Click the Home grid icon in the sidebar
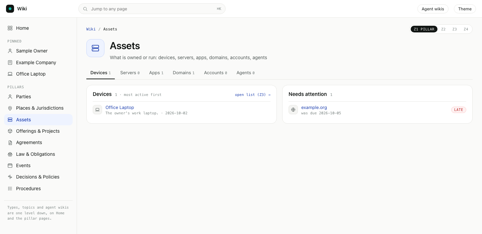Image resolution: width=482 pixels, height=234 pixels. tap(10, 28)
